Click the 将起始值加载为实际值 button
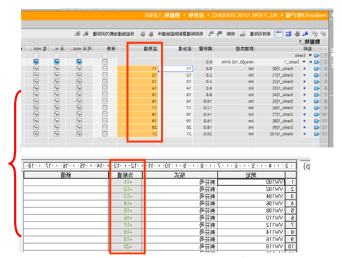This screenshot has height=258, width=342. point(113,34)
